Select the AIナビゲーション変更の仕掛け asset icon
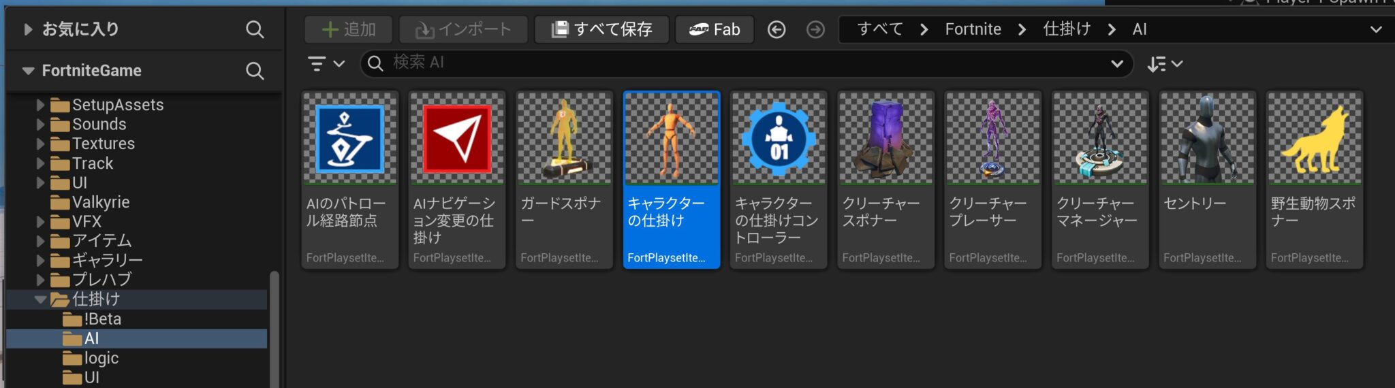This screenshot has height=388, width=1395. coord(457,139)
